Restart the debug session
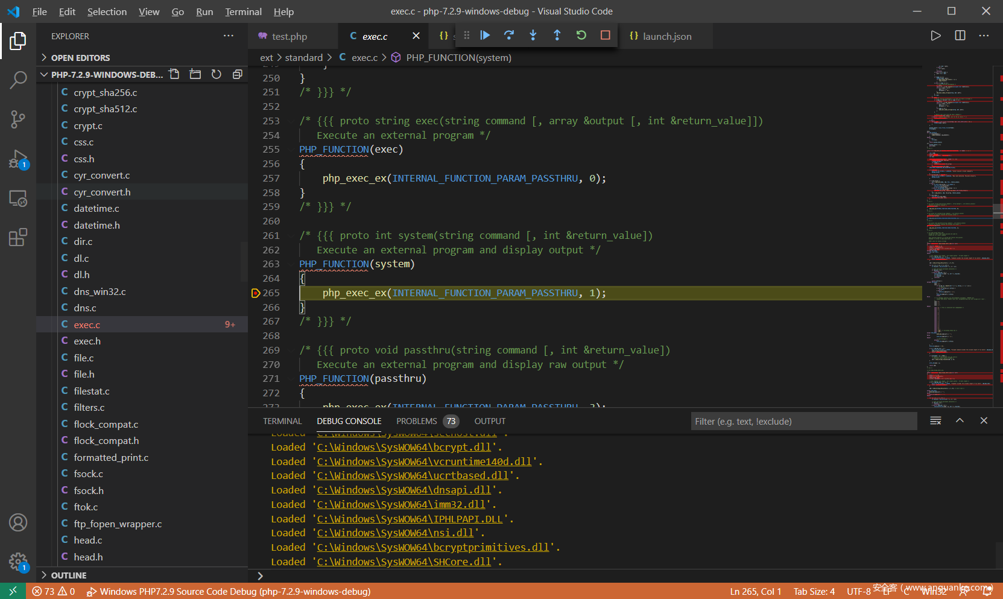This screenshot has width=1003, height=599. [x=581, y=36]
